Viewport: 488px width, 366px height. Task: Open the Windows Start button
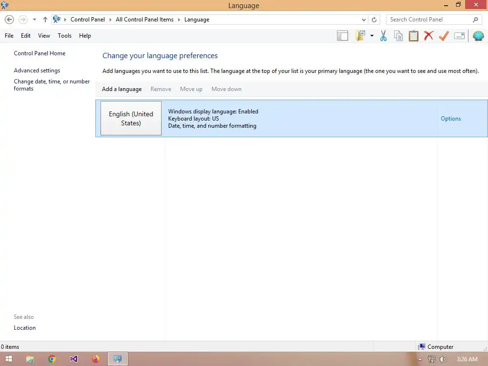pyautogui.click(x=9, y=359)
